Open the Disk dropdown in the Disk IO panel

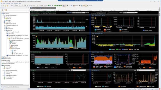[x=78, y=70]
